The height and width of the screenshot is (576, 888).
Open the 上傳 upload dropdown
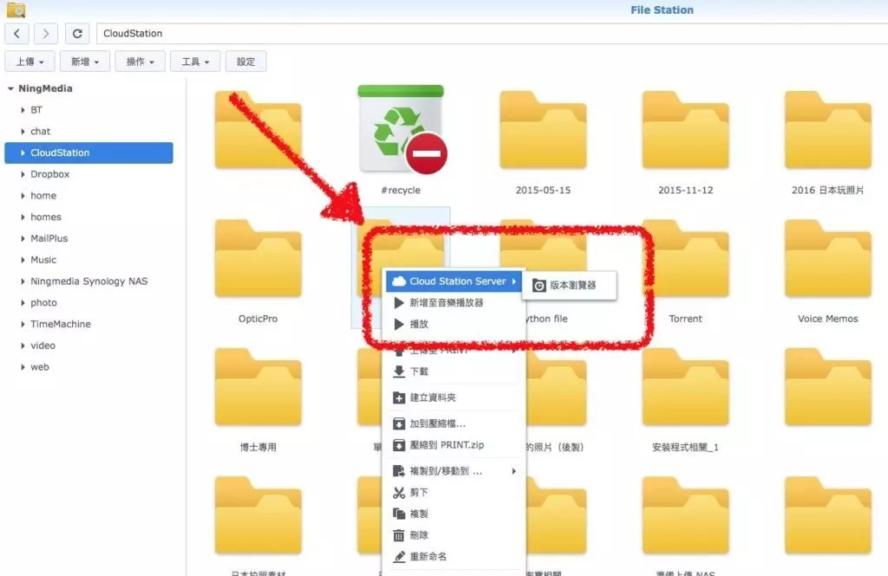click(30, 61)
